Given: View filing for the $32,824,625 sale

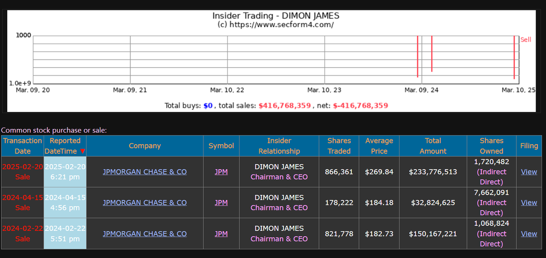Looking at the screenshot, I should (x=529, y=203).
